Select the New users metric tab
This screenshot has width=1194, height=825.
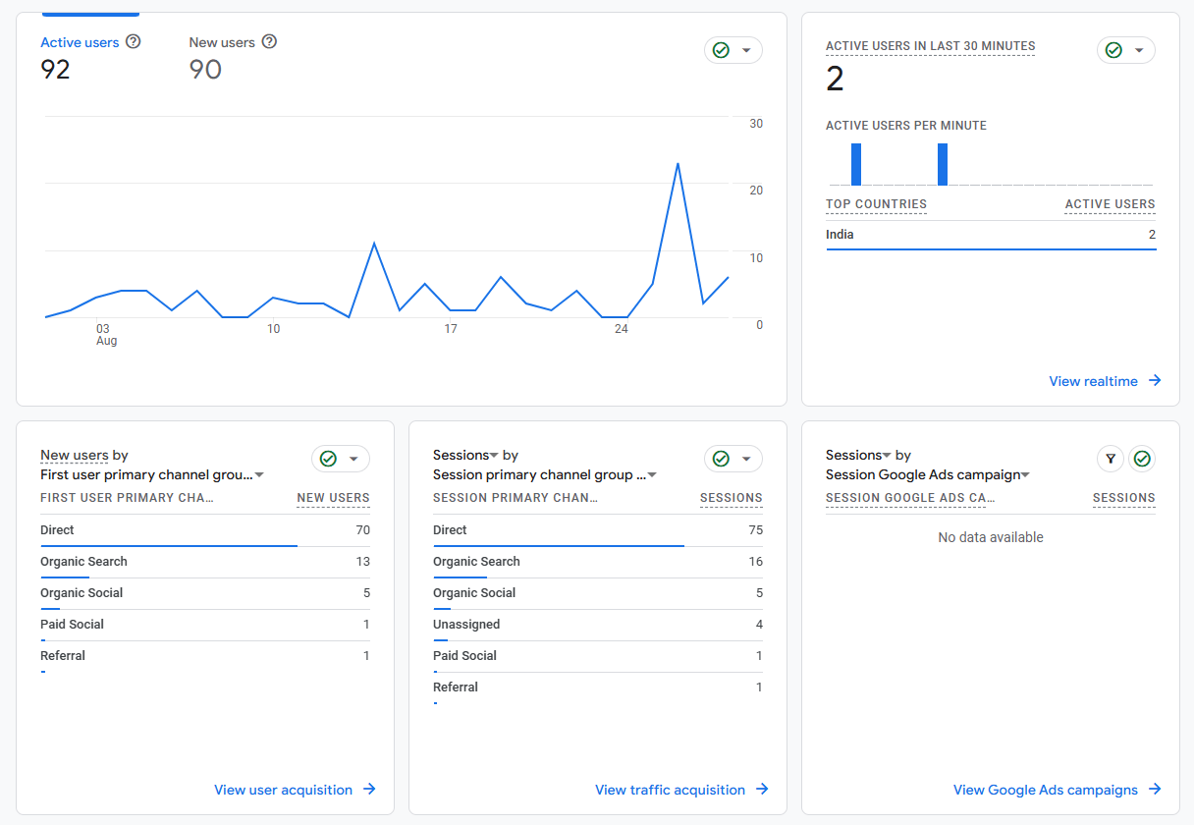click(x=222, y=42)
